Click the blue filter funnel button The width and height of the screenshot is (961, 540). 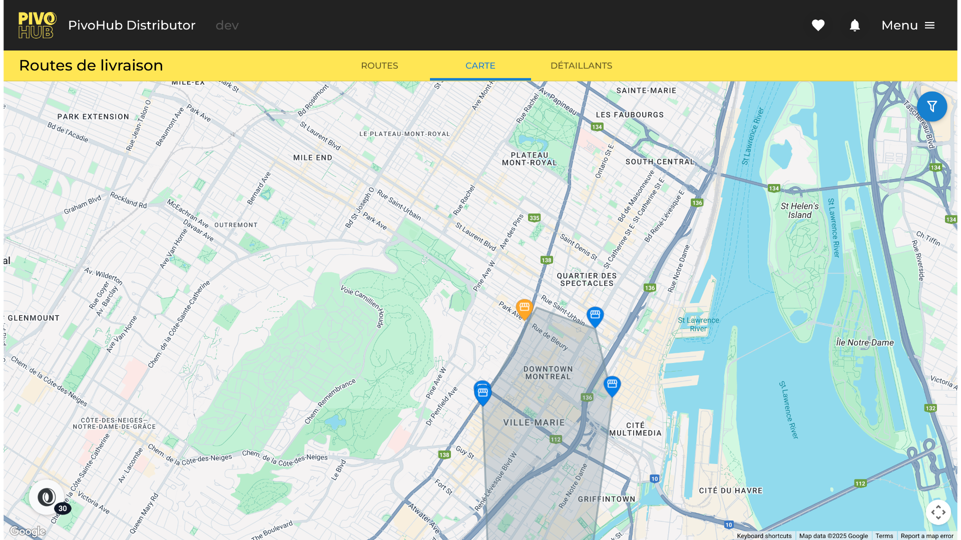(931, 106)
